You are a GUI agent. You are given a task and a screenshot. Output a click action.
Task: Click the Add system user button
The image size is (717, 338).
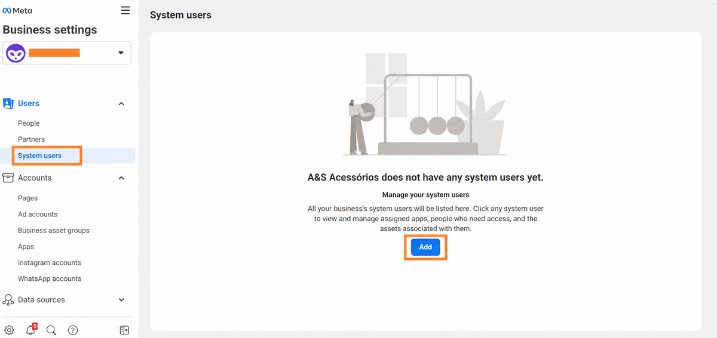point(425,247)
